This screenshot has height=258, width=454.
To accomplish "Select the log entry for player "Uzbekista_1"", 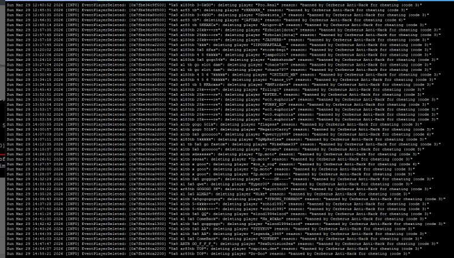I will [218, 15].
